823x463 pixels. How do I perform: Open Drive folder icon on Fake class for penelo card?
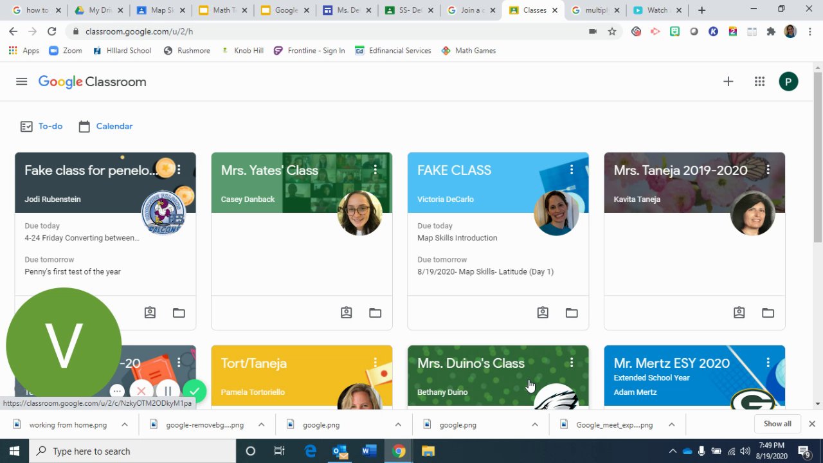coord(179,313)
